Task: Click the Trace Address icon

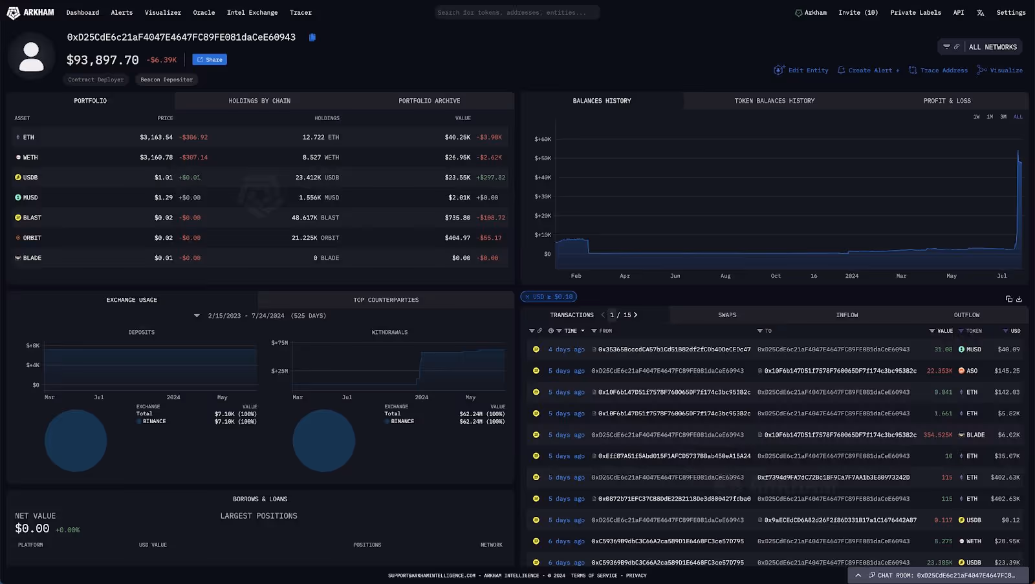Action: [x=913, y=70]
